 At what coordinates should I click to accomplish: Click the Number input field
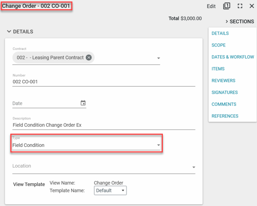point(103,82)
